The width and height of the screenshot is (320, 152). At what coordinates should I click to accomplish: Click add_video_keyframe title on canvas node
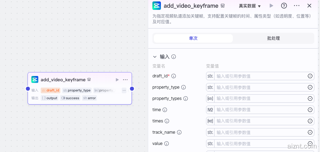(x=63, y=80)
